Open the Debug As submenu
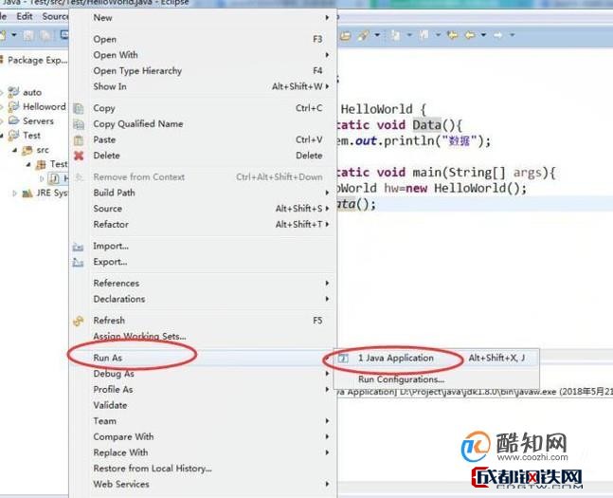Viewport: 613px width, 498px height. pos(204,374)
